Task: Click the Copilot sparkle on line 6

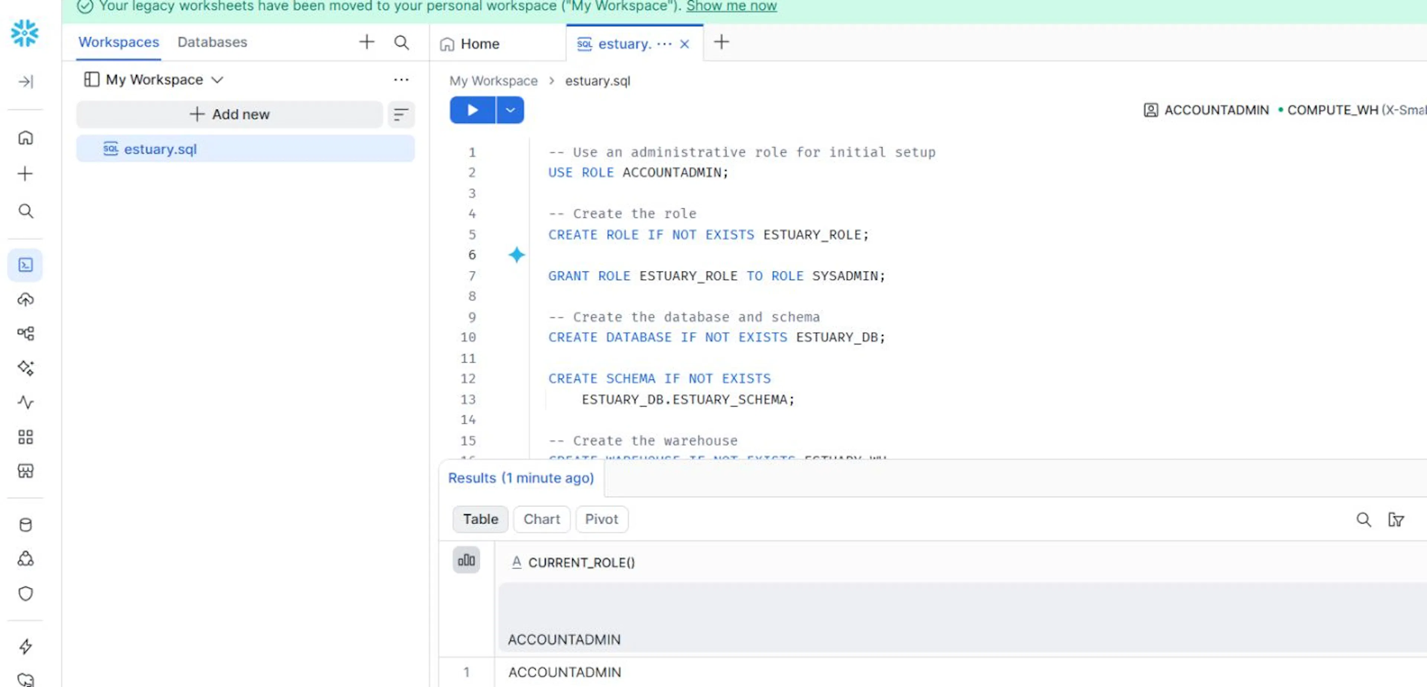Action: coord(516,254)
